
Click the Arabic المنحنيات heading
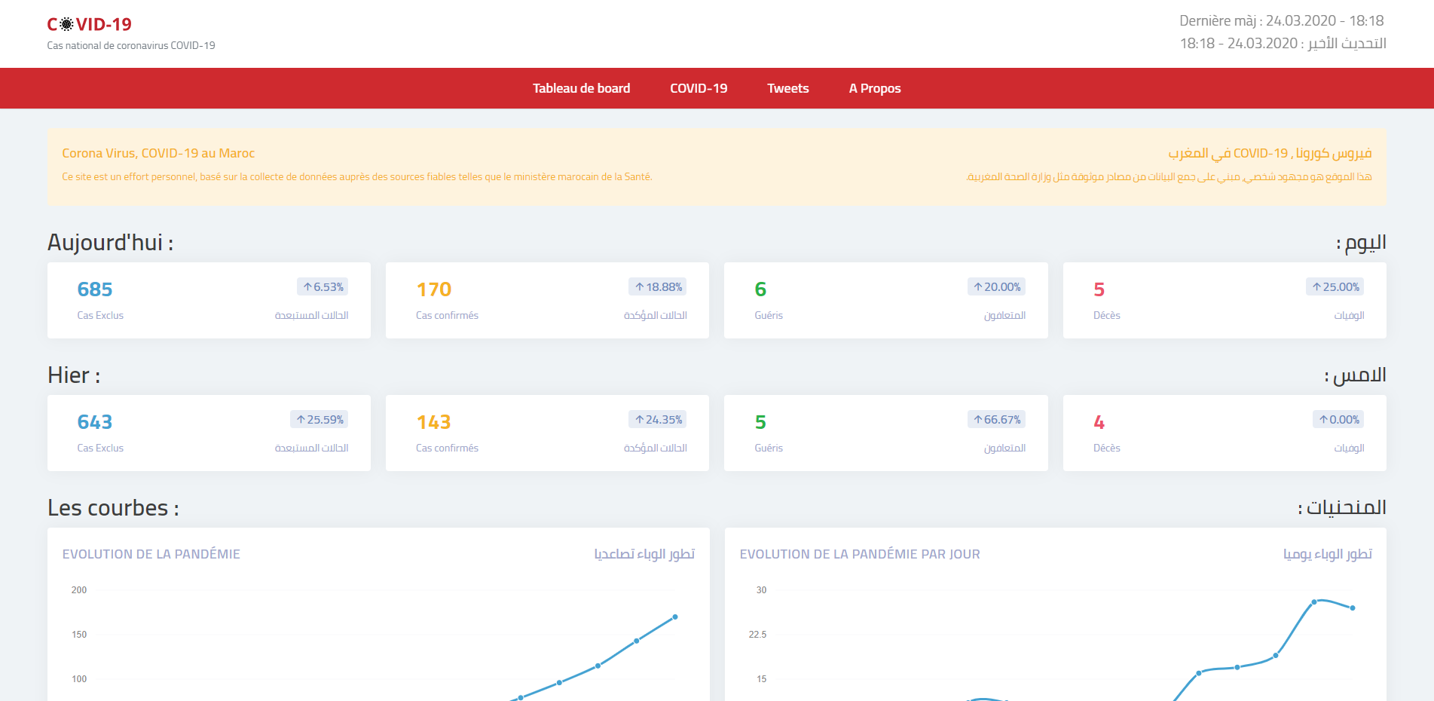pos(1341,508)
